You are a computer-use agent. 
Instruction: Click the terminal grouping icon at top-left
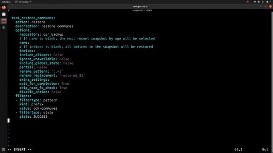[x=9, y=10]
